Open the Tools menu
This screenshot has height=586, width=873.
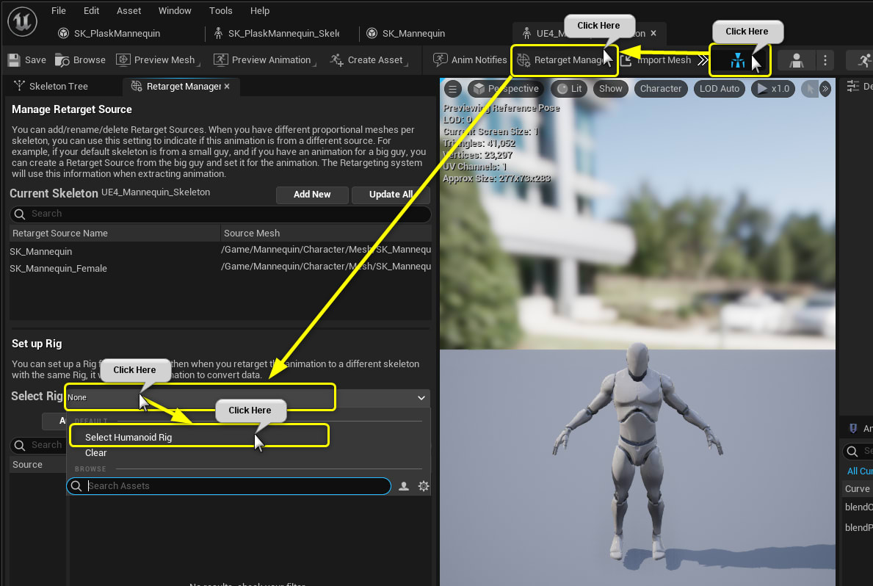(220, 10)
